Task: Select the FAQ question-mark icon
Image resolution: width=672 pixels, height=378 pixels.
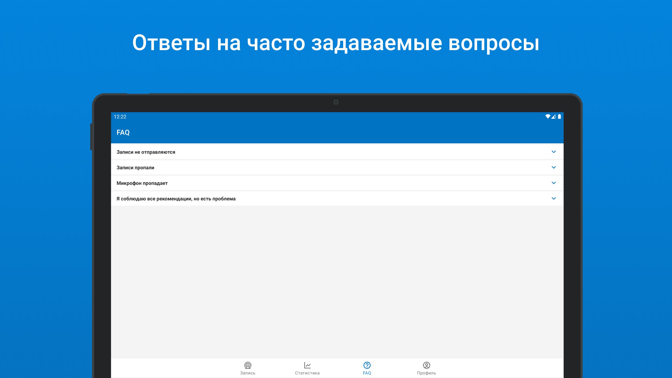Action: click(367, 365)
